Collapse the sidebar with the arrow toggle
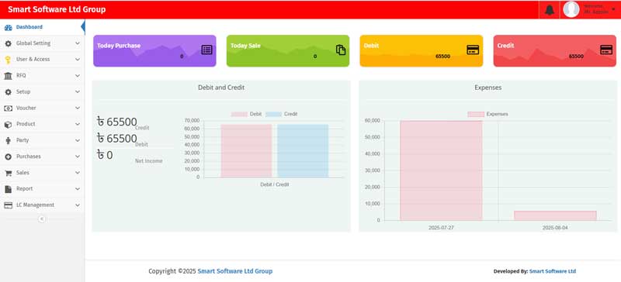621x282 pixels. 42,219
